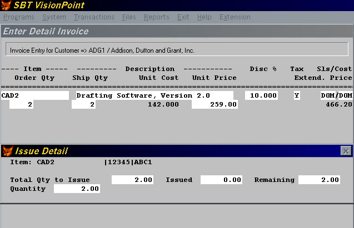Click the Order Qty column header
354x228 pixels.
coord(34,78)
